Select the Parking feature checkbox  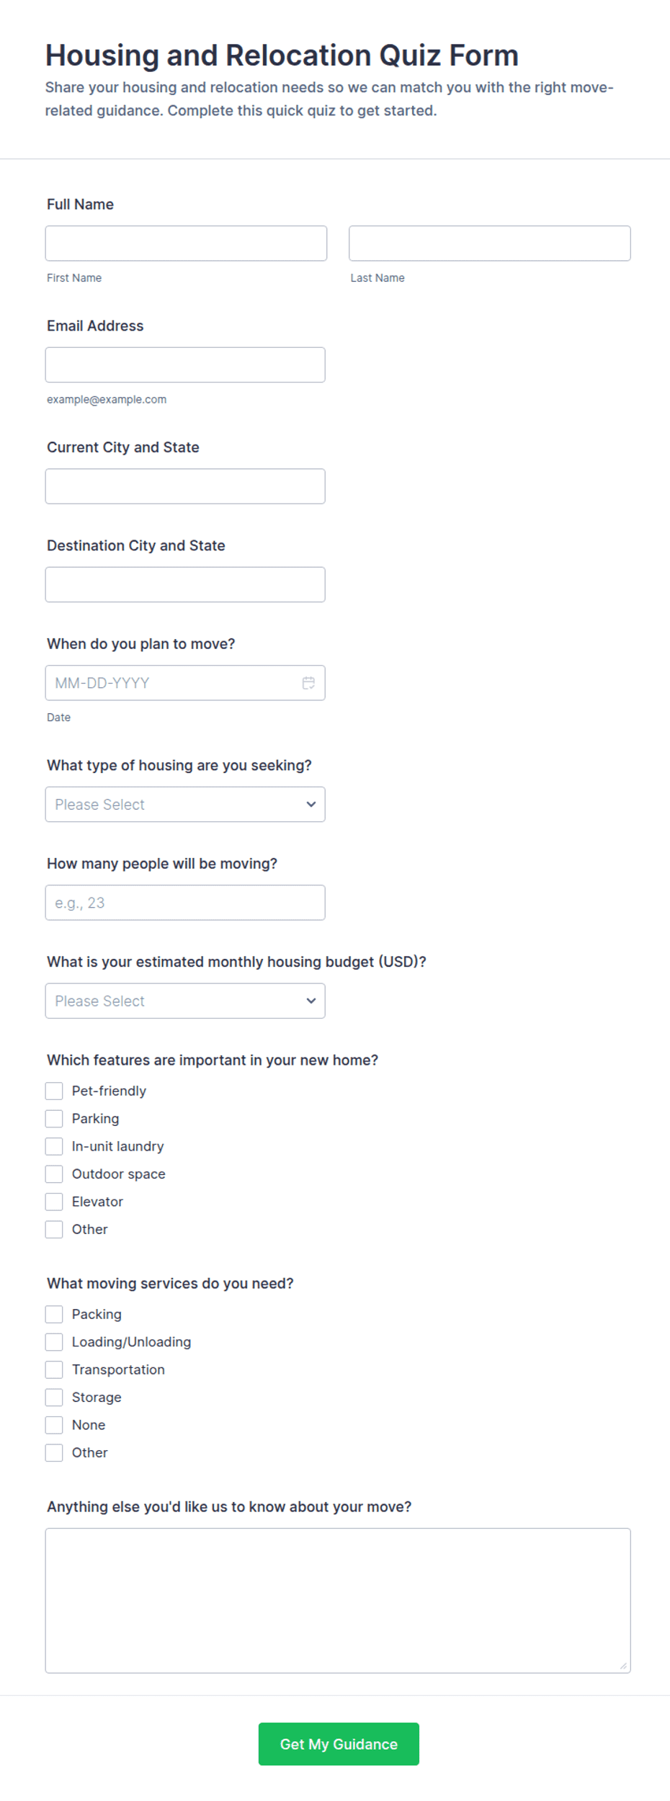(54, 1118)
